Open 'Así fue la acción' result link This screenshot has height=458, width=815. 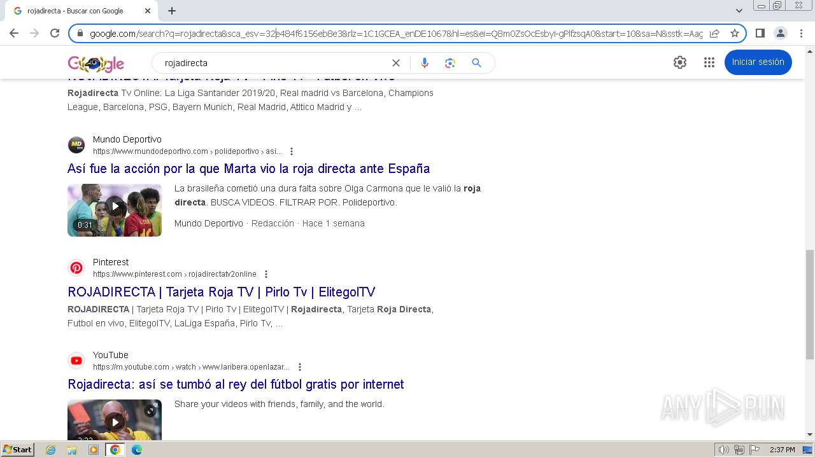pyautogui.click(x=249, y=169)
